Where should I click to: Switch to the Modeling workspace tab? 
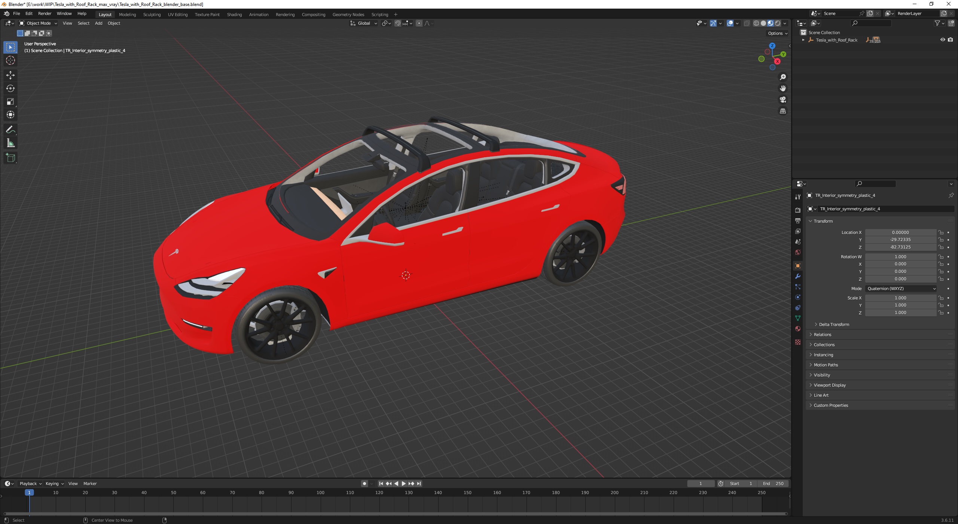(127, 15)
